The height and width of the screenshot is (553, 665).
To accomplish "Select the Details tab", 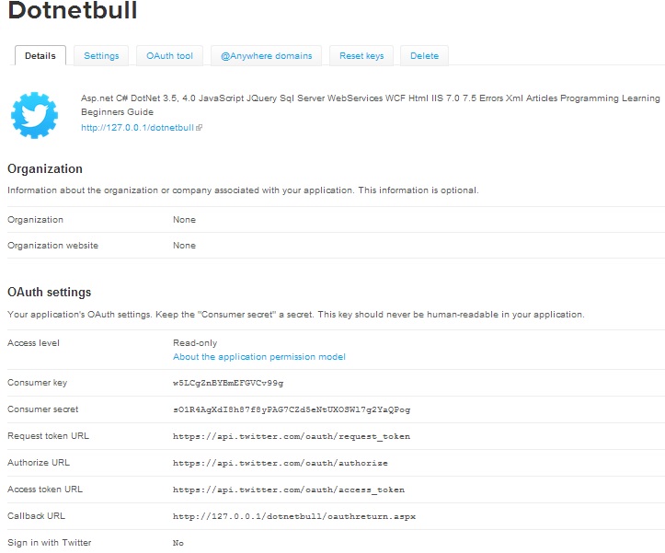I will point(40,55).
